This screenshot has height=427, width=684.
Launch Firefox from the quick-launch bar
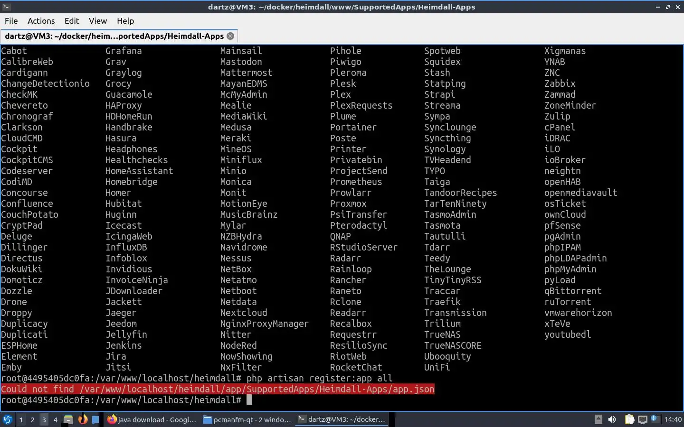83,419
